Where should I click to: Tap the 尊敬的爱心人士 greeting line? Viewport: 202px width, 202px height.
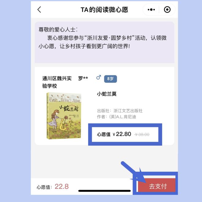[58, 30]
